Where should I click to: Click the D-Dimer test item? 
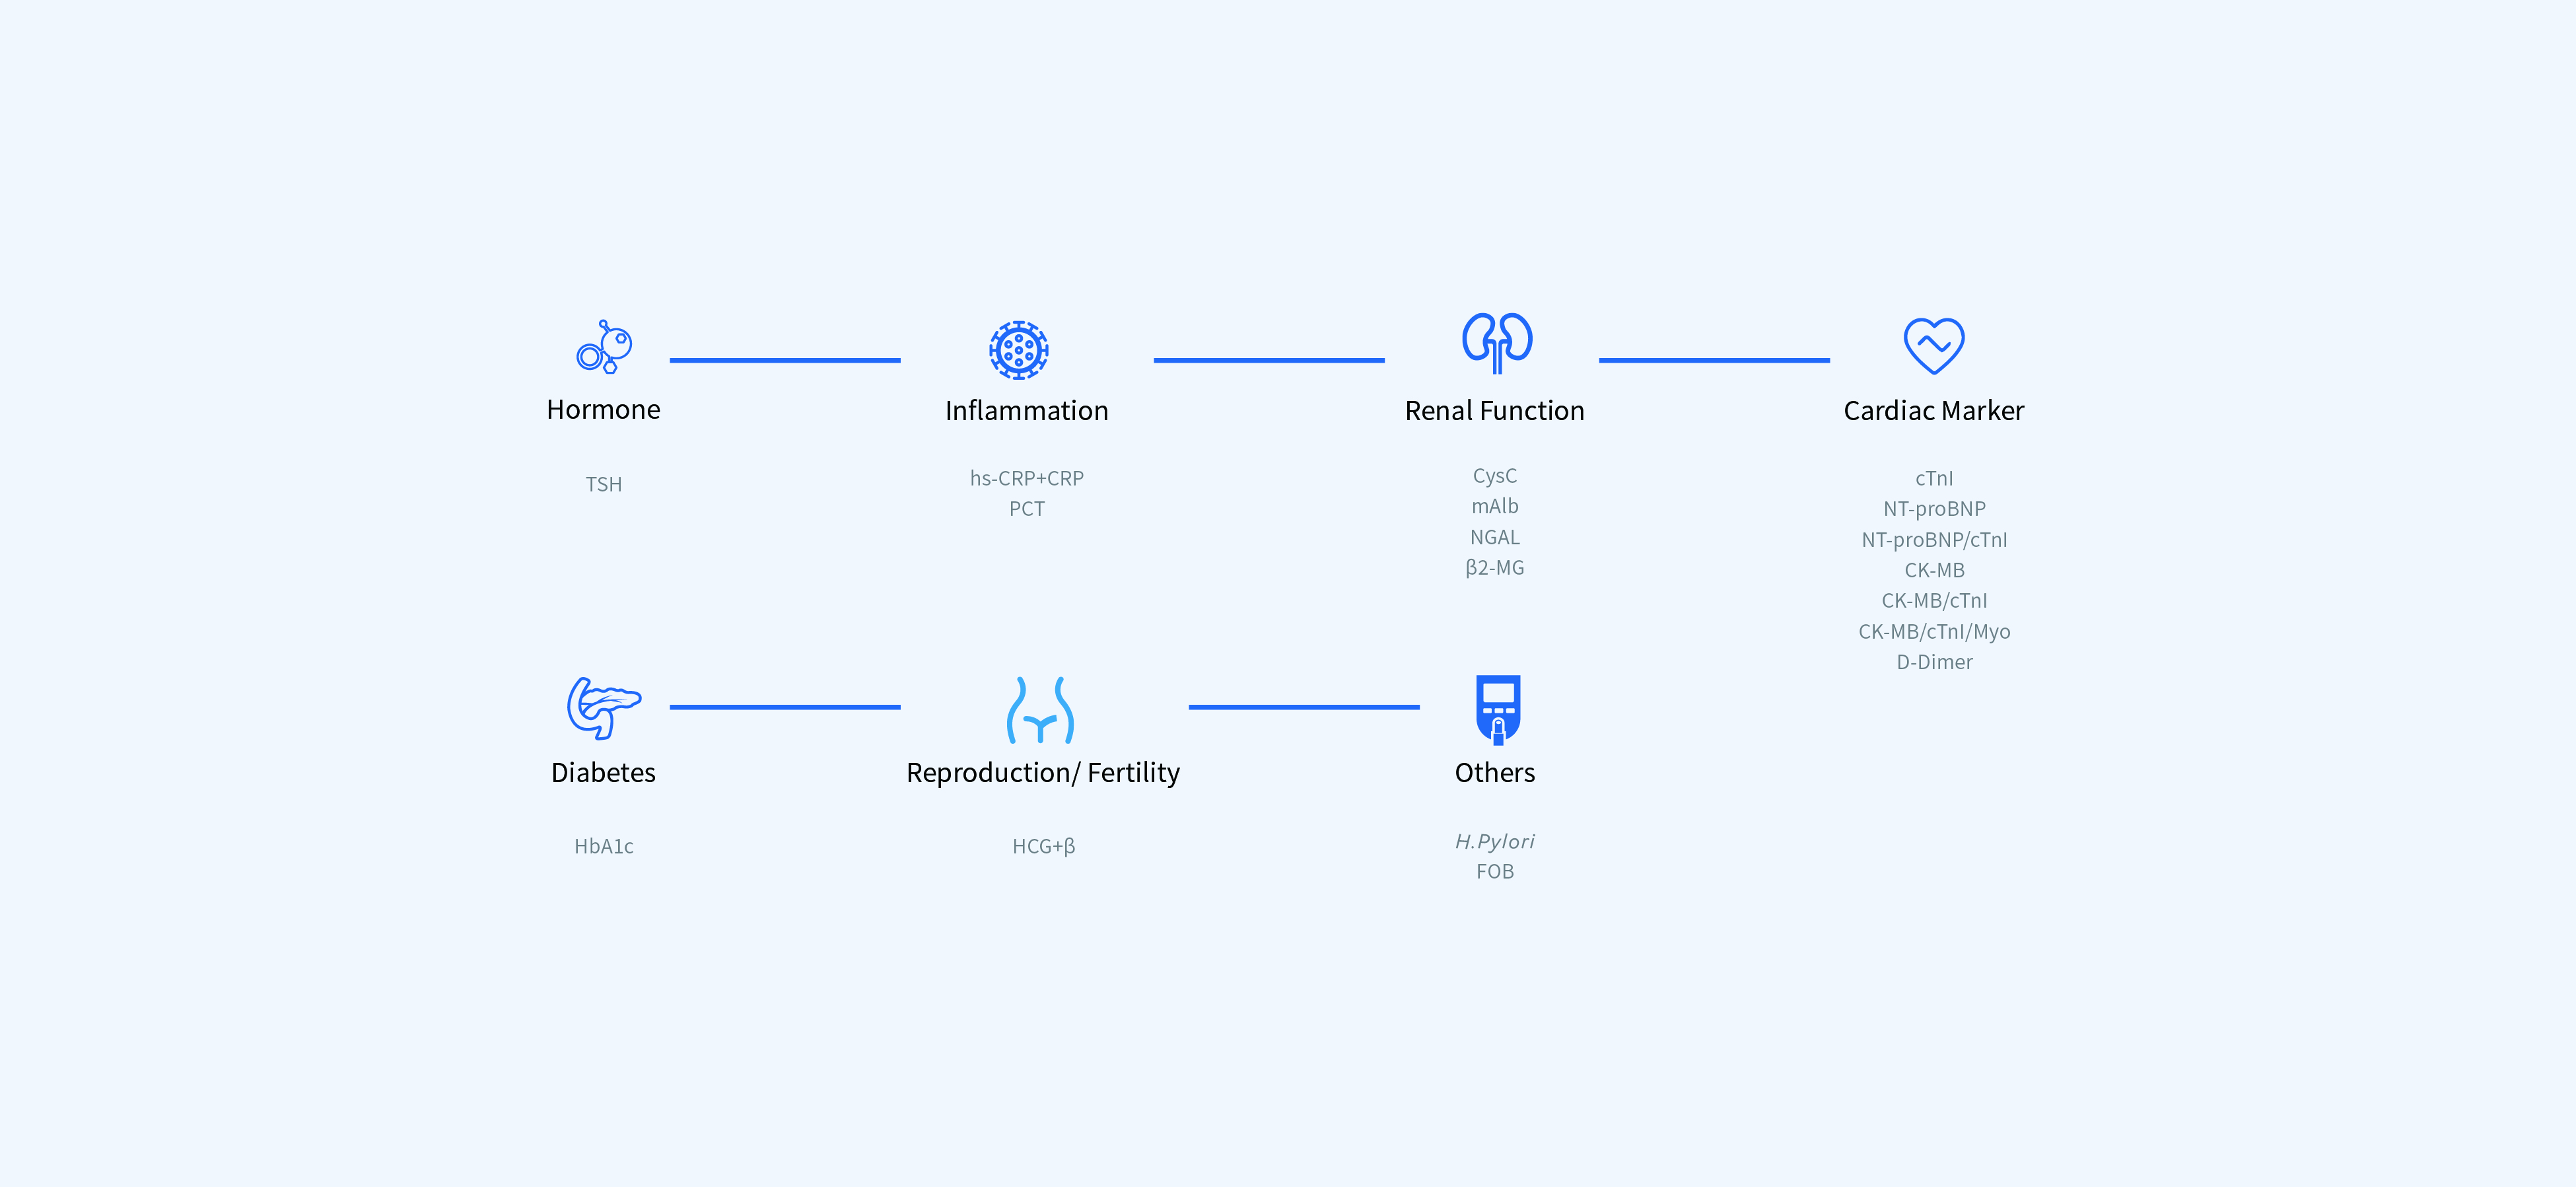click(1933, 662)
